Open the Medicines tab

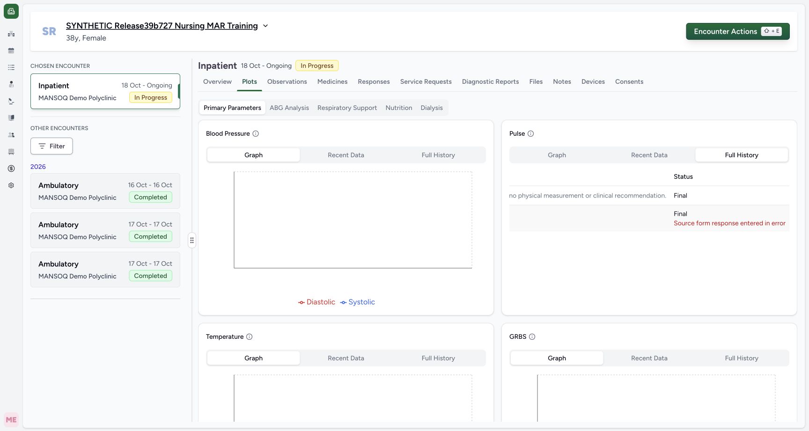(x=332, y=81)
